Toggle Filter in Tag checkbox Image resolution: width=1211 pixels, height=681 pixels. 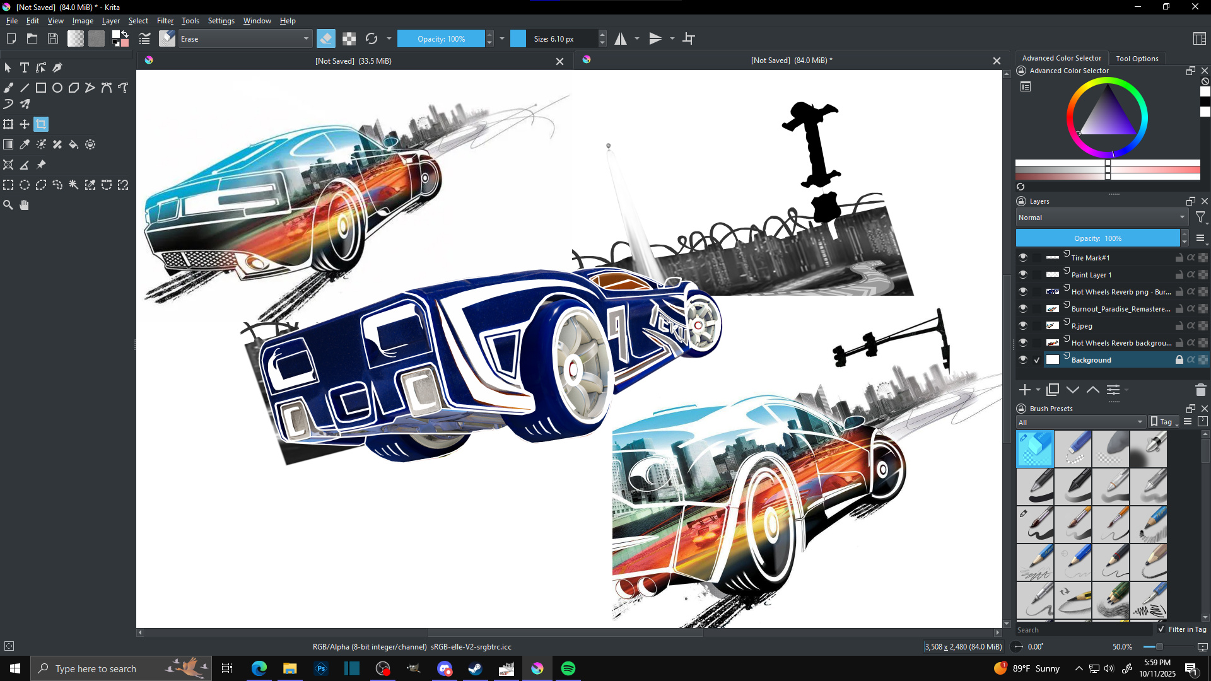[1161, 629]
